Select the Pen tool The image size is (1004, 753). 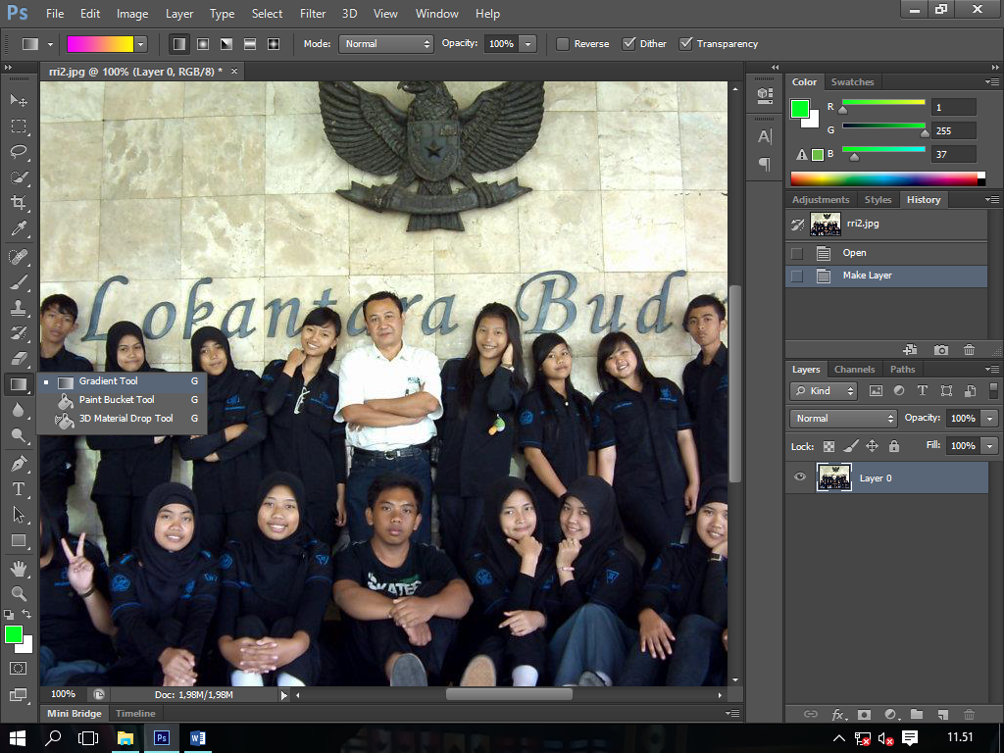(19, 463)
